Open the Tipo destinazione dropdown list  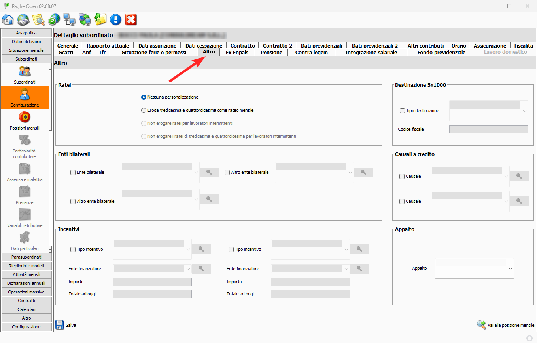pos(524,111)
